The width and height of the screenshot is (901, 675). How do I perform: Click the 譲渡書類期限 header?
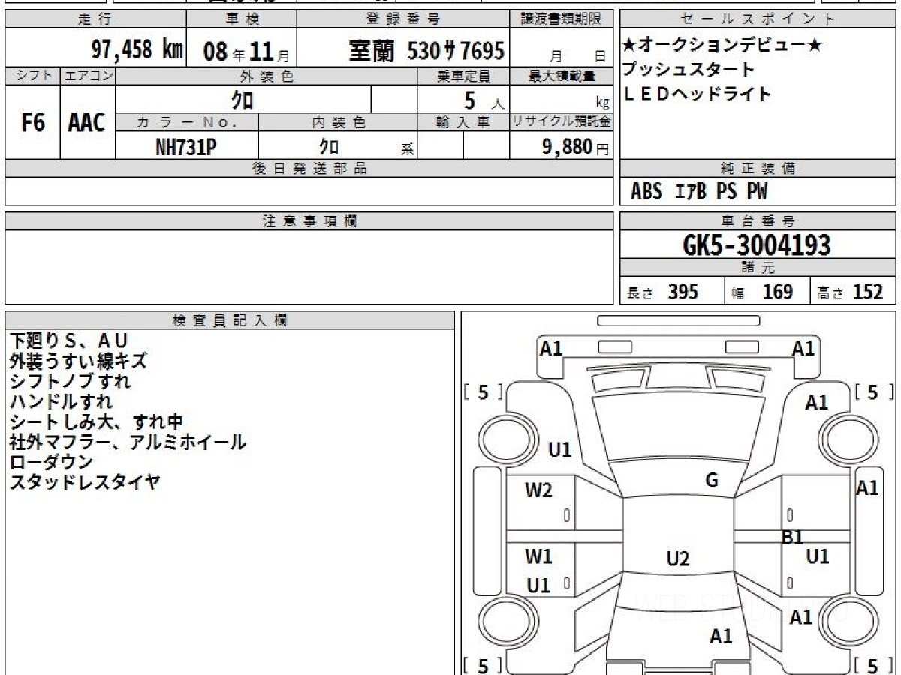(x=562, y=19)
